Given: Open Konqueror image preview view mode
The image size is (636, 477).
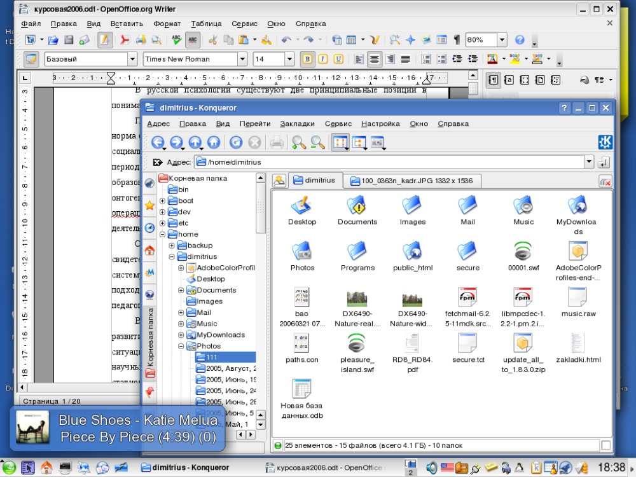Looking at the screenshot, I should pos(378,142).
